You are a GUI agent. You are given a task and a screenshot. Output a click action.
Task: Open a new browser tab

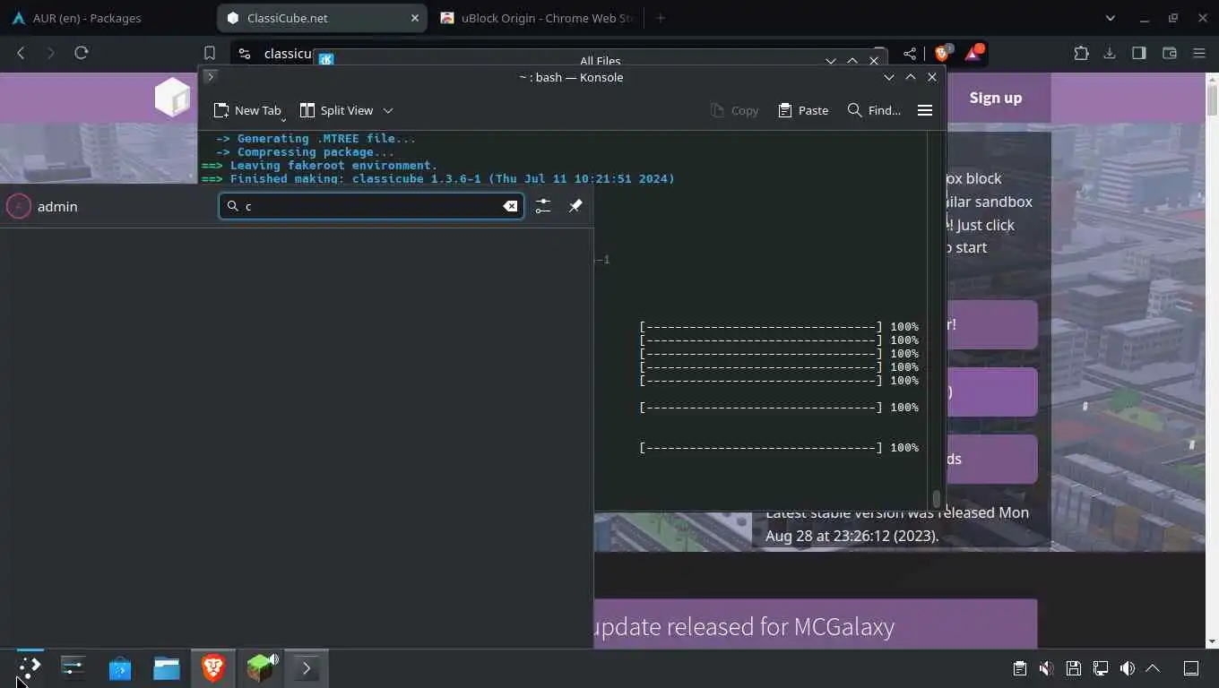pos(661,18)
